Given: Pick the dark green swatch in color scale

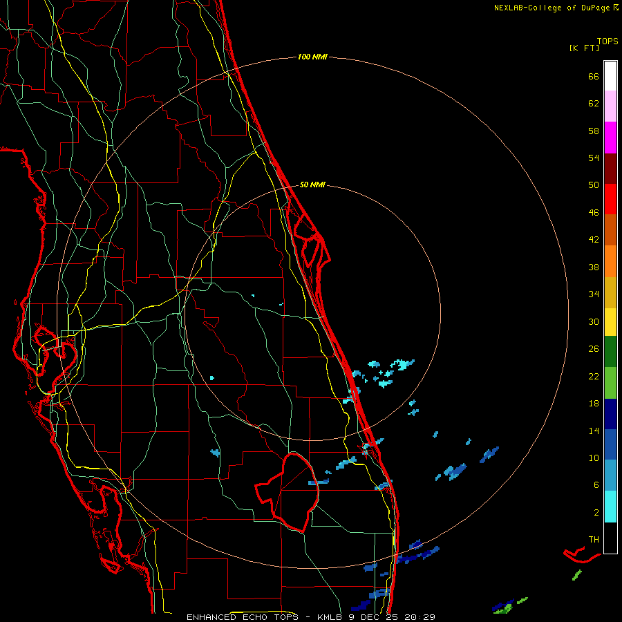Looking at the screenshot, I should coord(610,352).
